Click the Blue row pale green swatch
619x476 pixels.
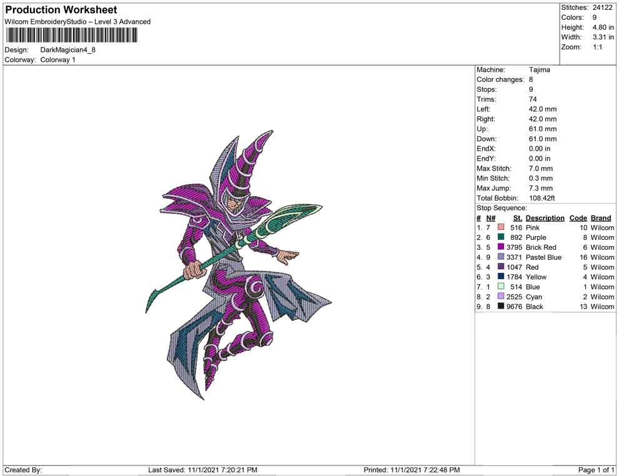501,286
